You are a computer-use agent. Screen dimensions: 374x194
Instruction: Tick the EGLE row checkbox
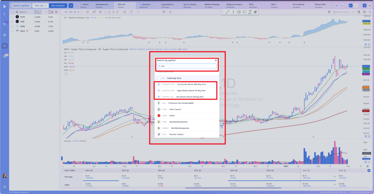pyautogui.click(x=12, y=31)
